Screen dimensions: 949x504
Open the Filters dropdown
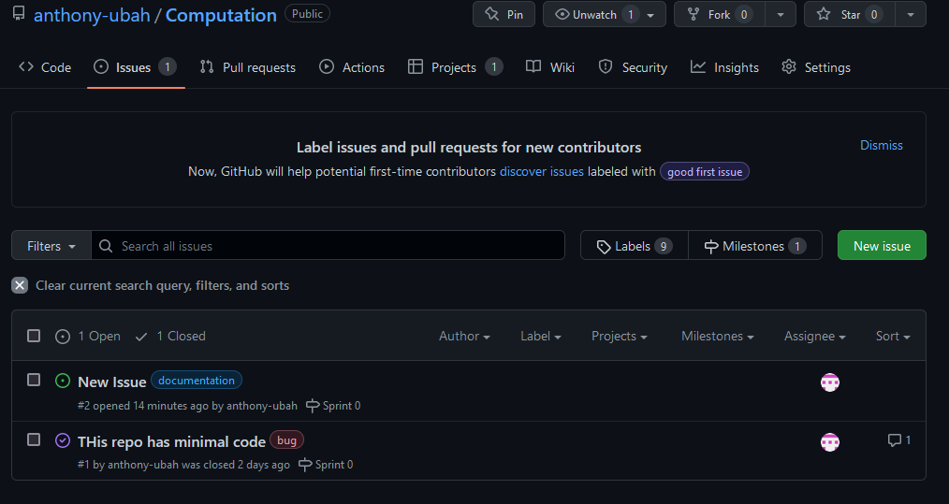point(51,246)
